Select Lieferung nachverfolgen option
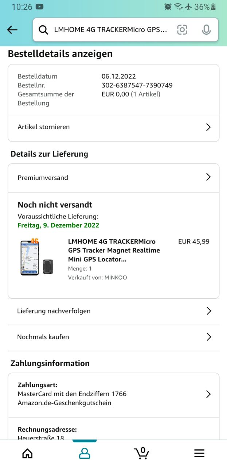 114,311
